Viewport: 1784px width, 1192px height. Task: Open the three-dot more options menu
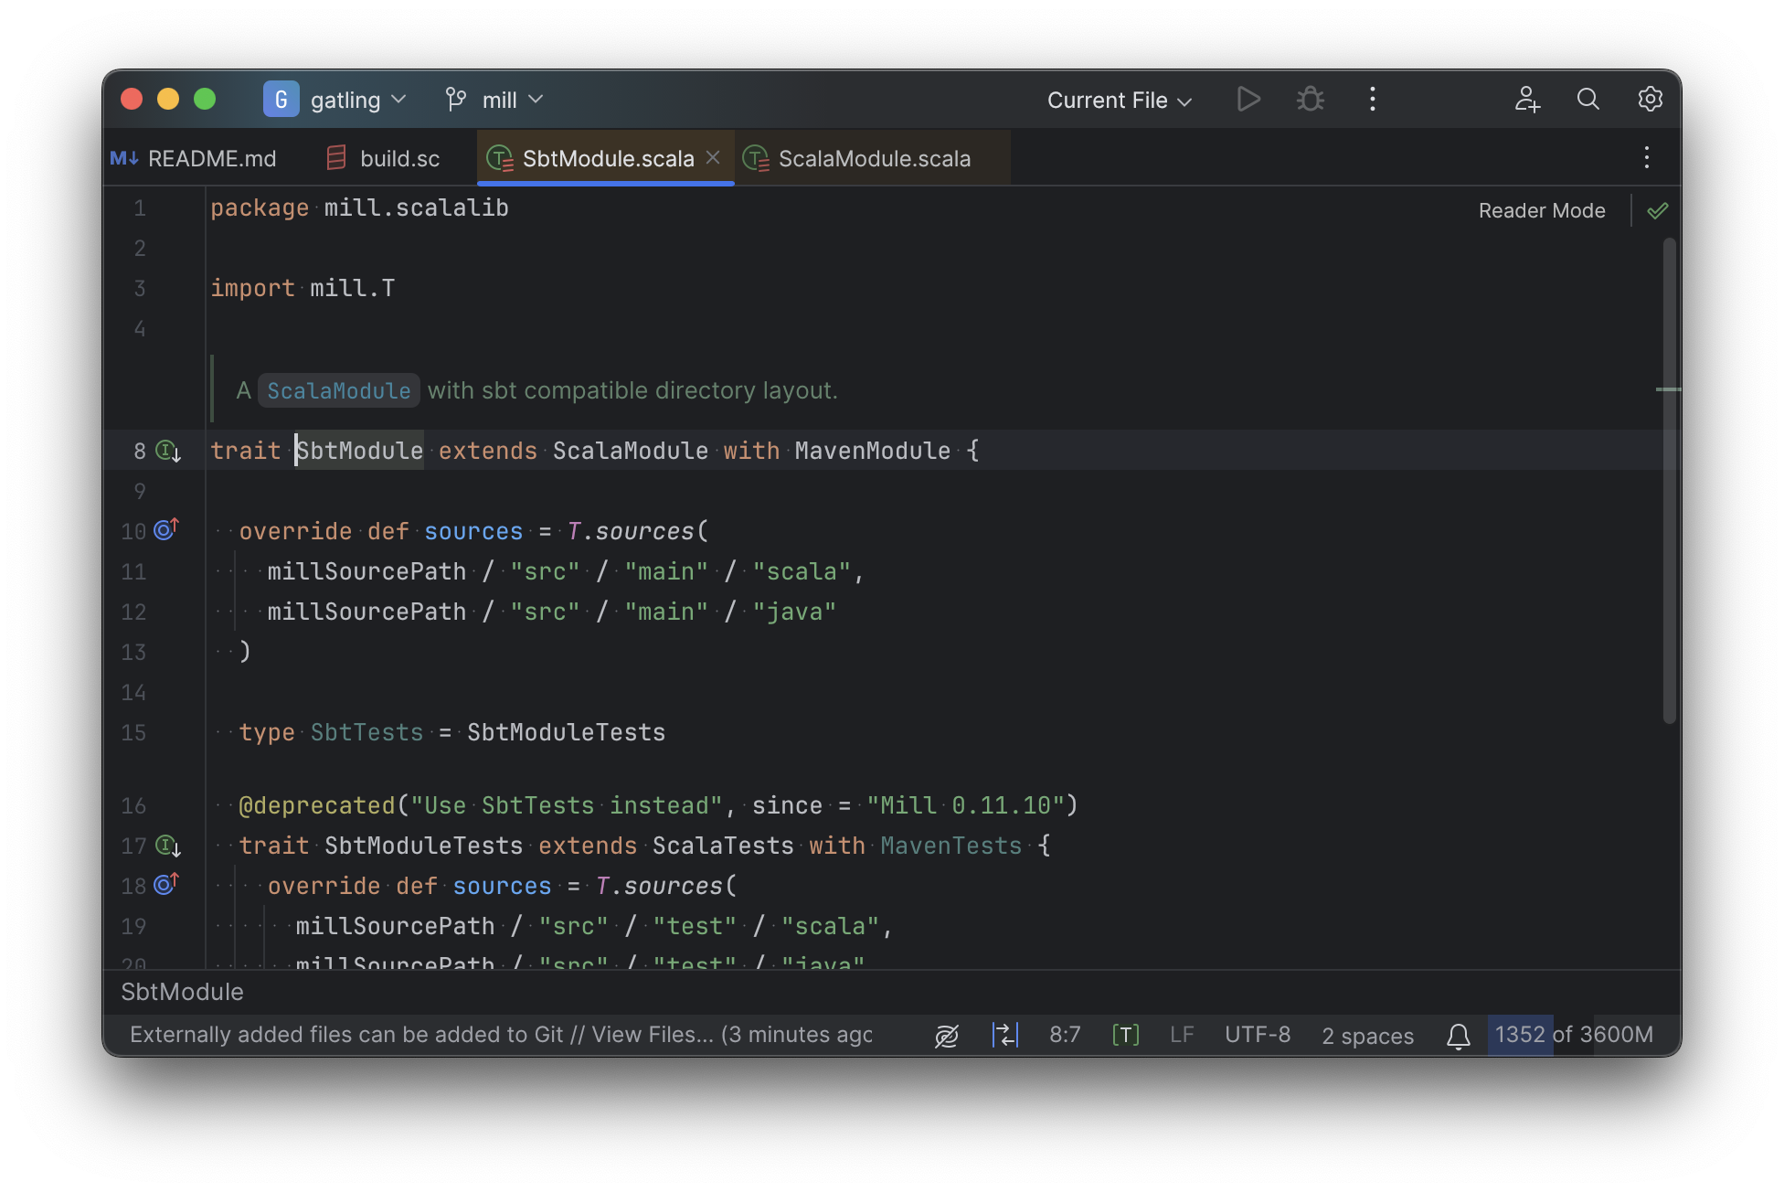point(1372,97)
